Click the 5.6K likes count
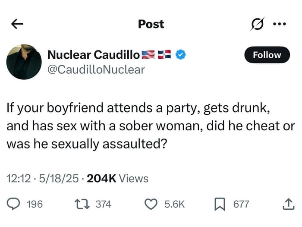The width and height of the screenshot is (302, 227). 175,204
